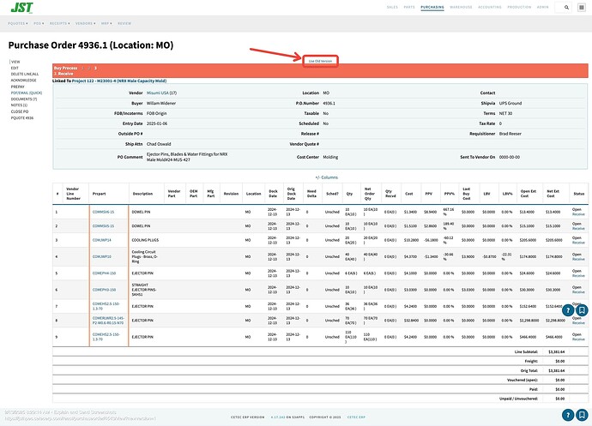The image size is (592, 426).
Task: Click the version number link in footer
Action: [277, 417]
